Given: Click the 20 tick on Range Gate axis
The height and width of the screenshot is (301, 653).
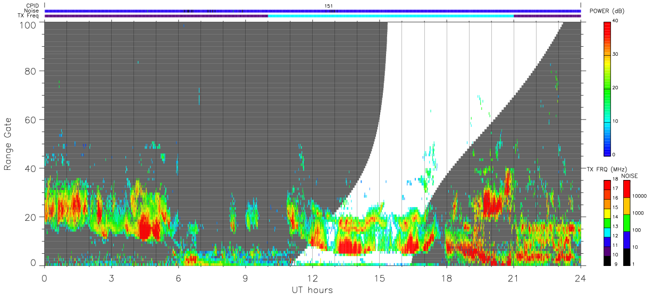Looking at the screenshot, I should (x=31, y=217).
